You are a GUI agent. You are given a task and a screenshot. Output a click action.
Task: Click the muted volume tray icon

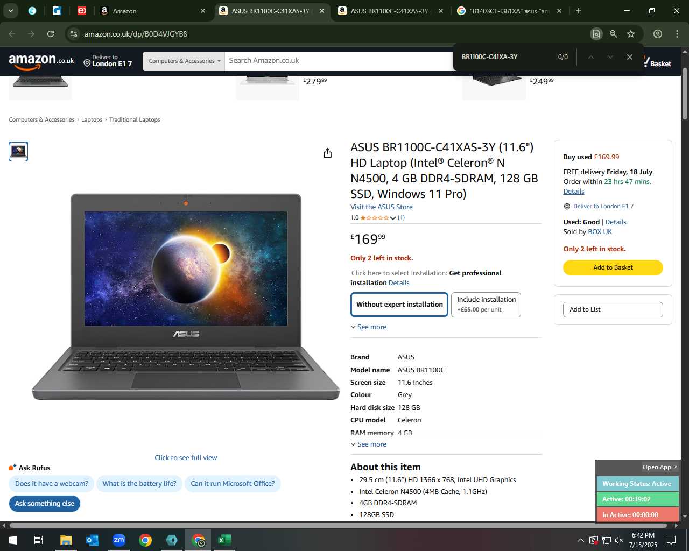tap(619, 540)
